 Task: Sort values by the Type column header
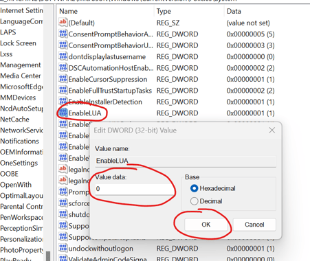[164, 11]
